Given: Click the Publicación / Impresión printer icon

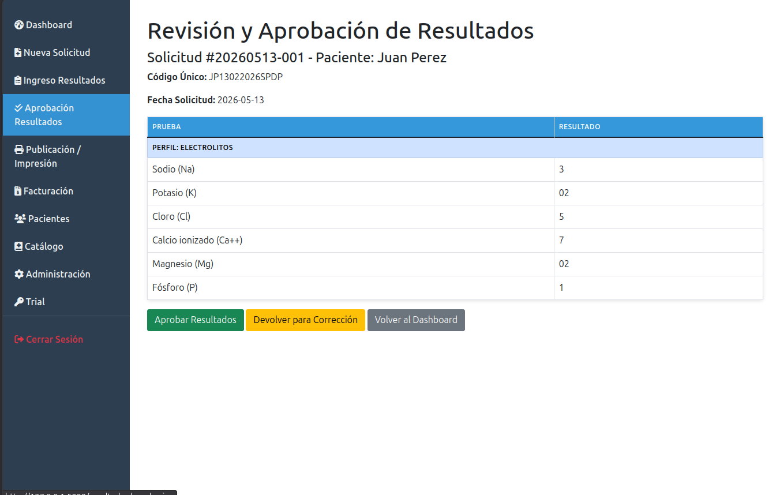Looking at the screenshot, I should click(x=19, y=149).
